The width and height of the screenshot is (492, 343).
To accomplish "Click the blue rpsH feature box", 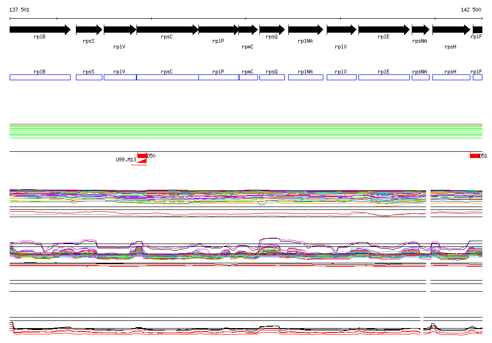I will pos(451,77).
